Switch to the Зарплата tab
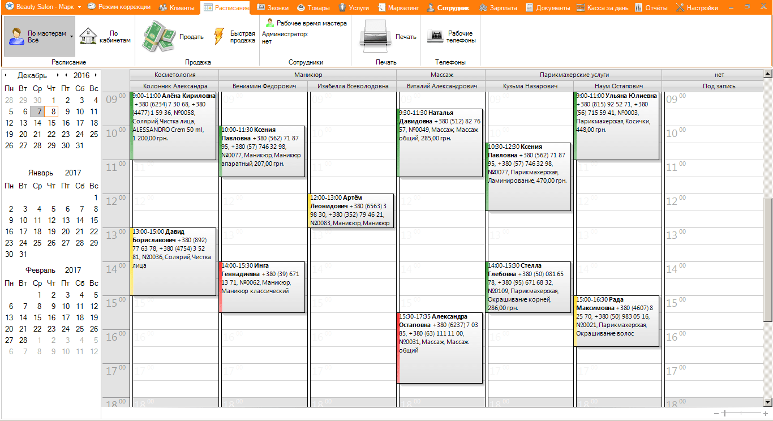This screenshot has height=421, width=773. [498, 8]
